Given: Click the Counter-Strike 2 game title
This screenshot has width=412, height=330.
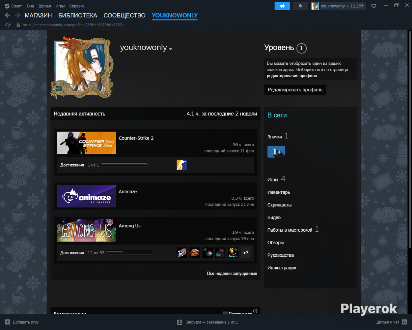Looking at the screenshot, I should coord(136,138).
